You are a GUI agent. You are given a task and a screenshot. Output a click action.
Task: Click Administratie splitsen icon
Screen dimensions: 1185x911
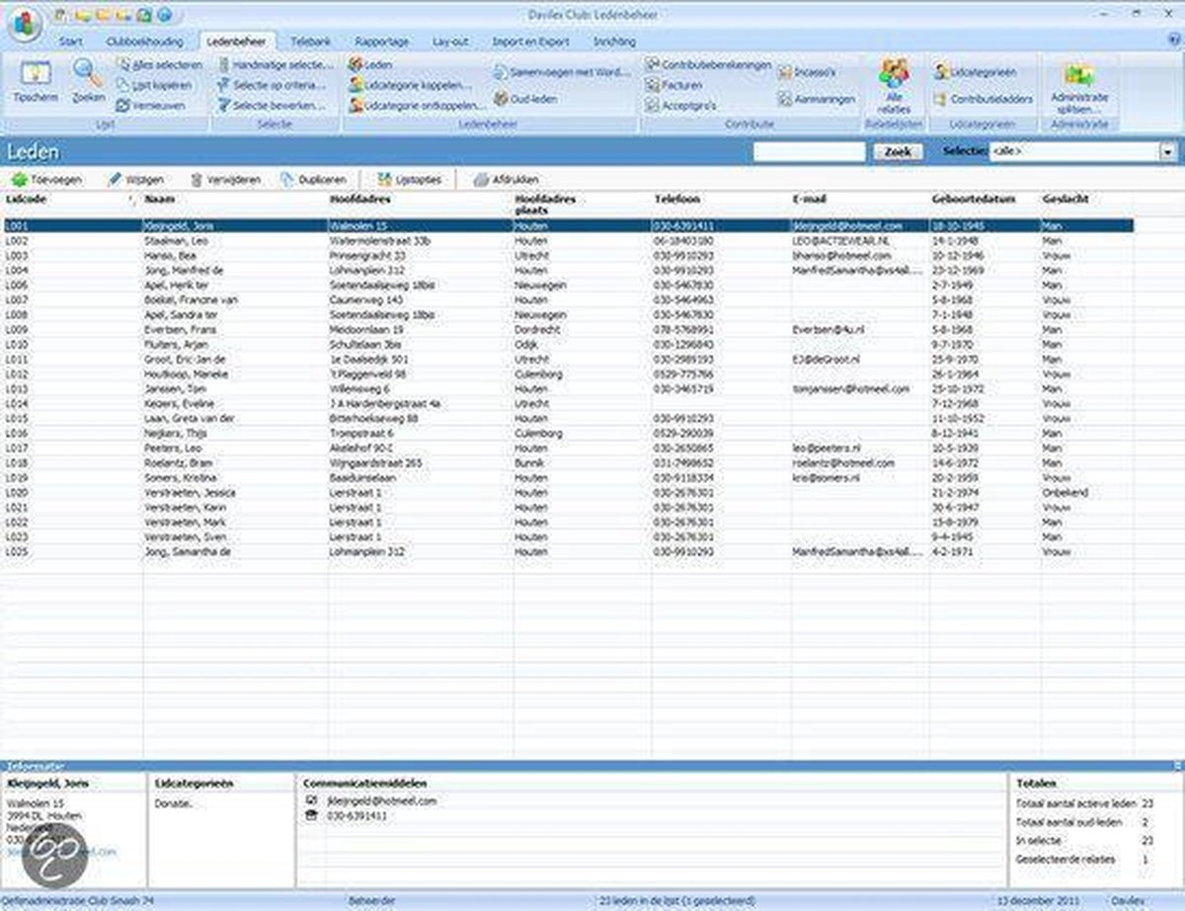tap(1079, 84)
